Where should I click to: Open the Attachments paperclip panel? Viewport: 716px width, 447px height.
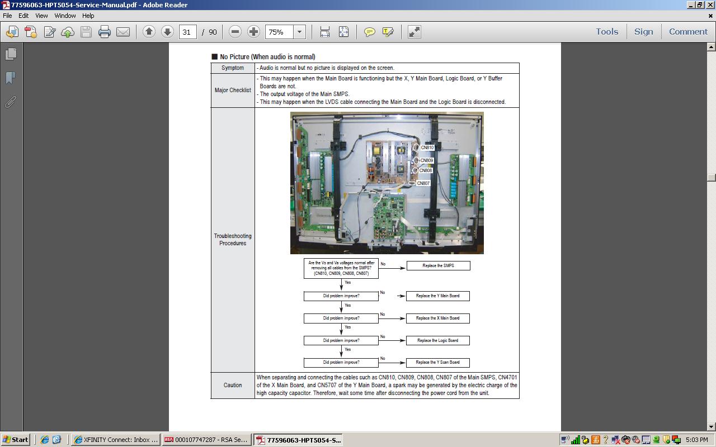pyautogui.click(x=11, y=102)
